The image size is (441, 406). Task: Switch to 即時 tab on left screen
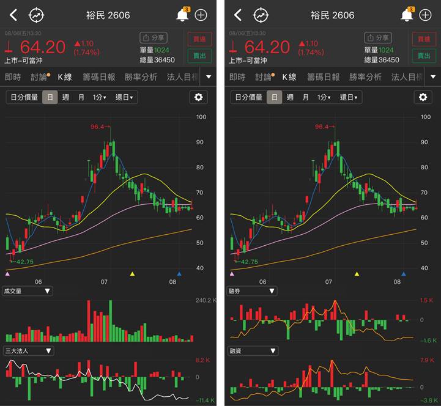[x=13, y=77]
